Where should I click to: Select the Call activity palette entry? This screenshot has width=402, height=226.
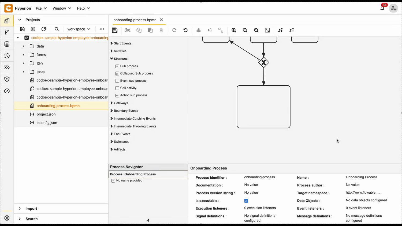click(x=128, y=88)
